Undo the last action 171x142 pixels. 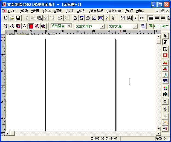60,18
